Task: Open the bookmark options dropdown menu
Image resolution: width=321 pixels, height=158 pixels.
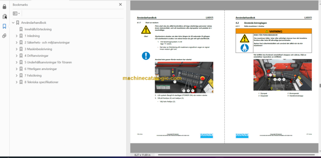Action: click(16, 13)
